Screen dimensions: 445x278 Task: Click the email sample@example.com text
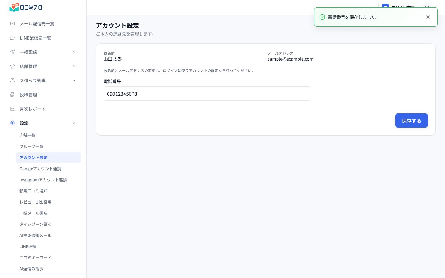click(290, 59)
